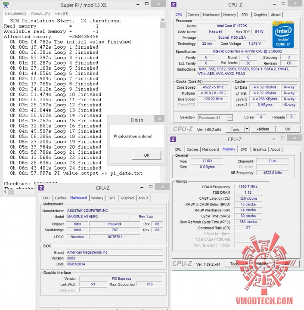Click Validate button in top CPU-Z window
Image resolution: width=304 pixels, height=310 pixels.
(x=263, y=129)
